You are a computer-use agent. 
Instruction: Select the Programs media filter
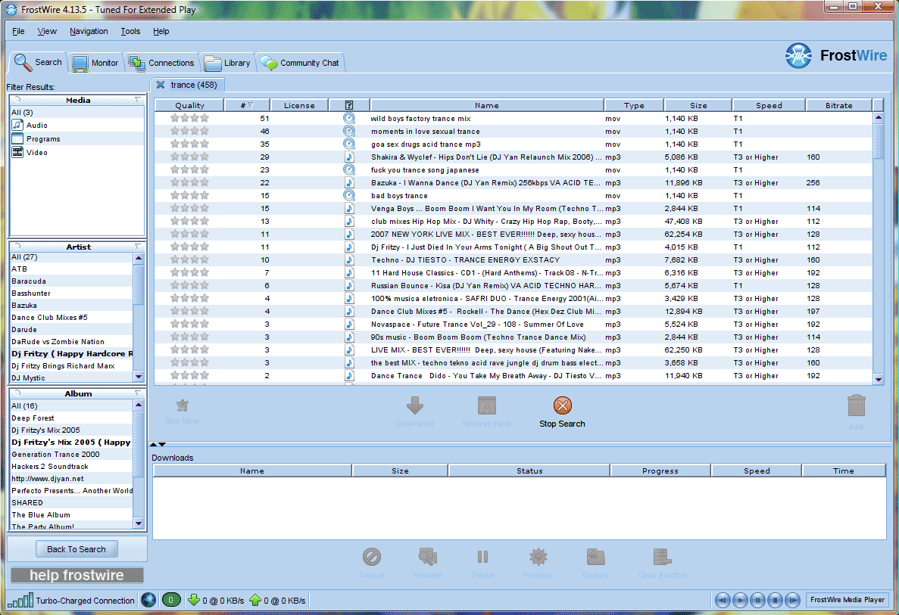pos(76,138)
